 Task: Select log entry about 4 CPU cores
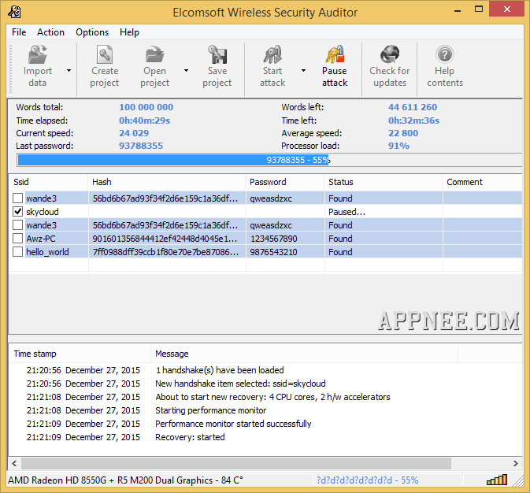pos(272,397)
